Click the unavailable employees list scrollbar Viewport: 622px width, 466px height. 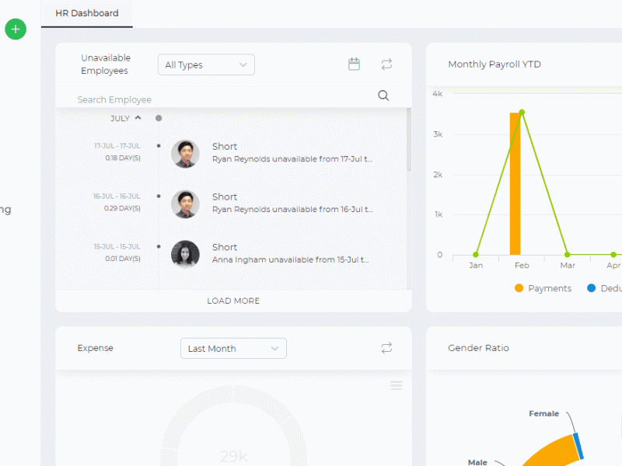[x=409, y=140]
